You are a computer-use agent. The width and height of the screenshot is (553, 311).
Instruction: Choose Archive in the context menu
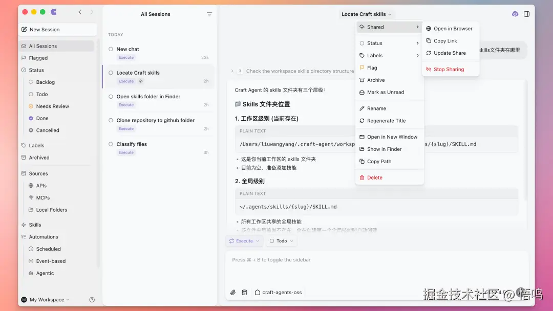pyautogui.click(x=389, y=80)
